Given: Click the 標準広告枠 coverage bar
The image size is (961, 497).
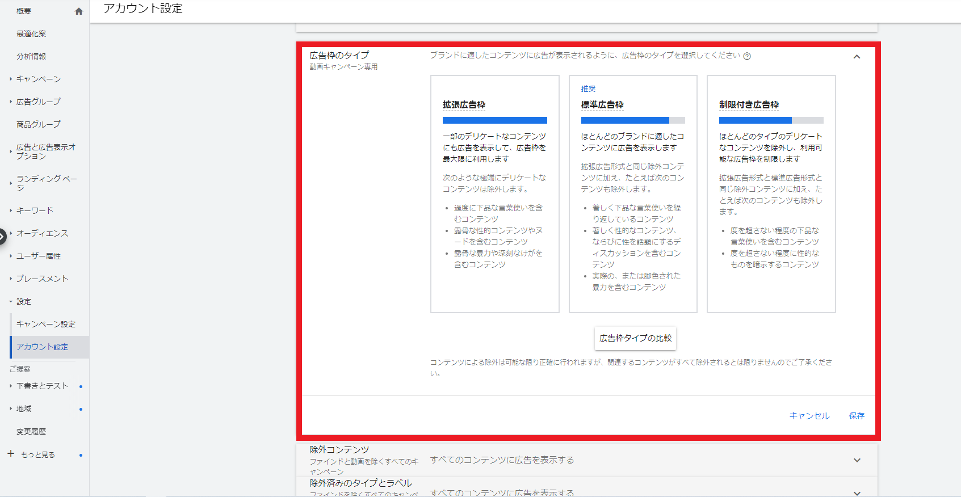Looking at the screenshot, I should tap(633, 120).
